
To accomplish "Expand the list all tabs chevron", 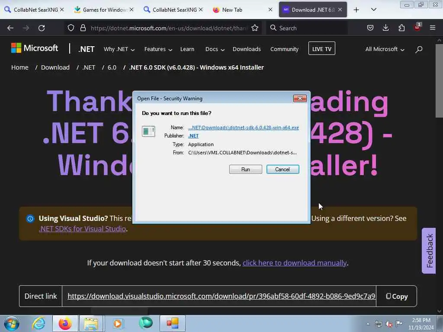I will click(373, 10).
